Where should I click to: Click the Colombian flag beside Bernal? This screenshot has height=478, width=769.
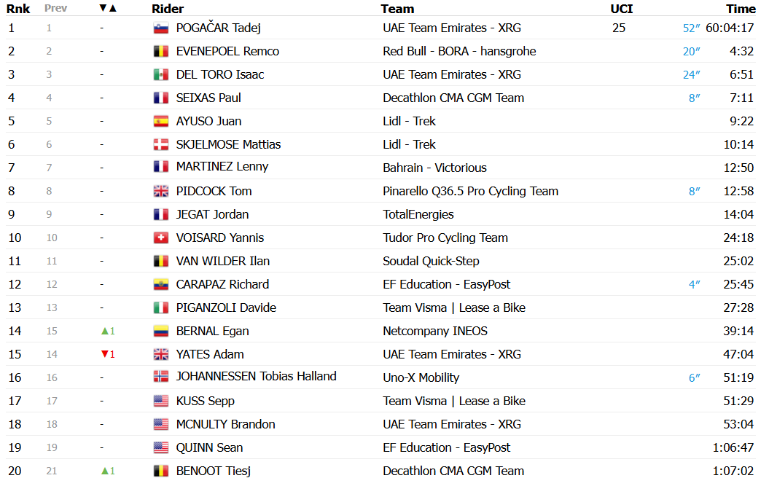tap(161, 332)
